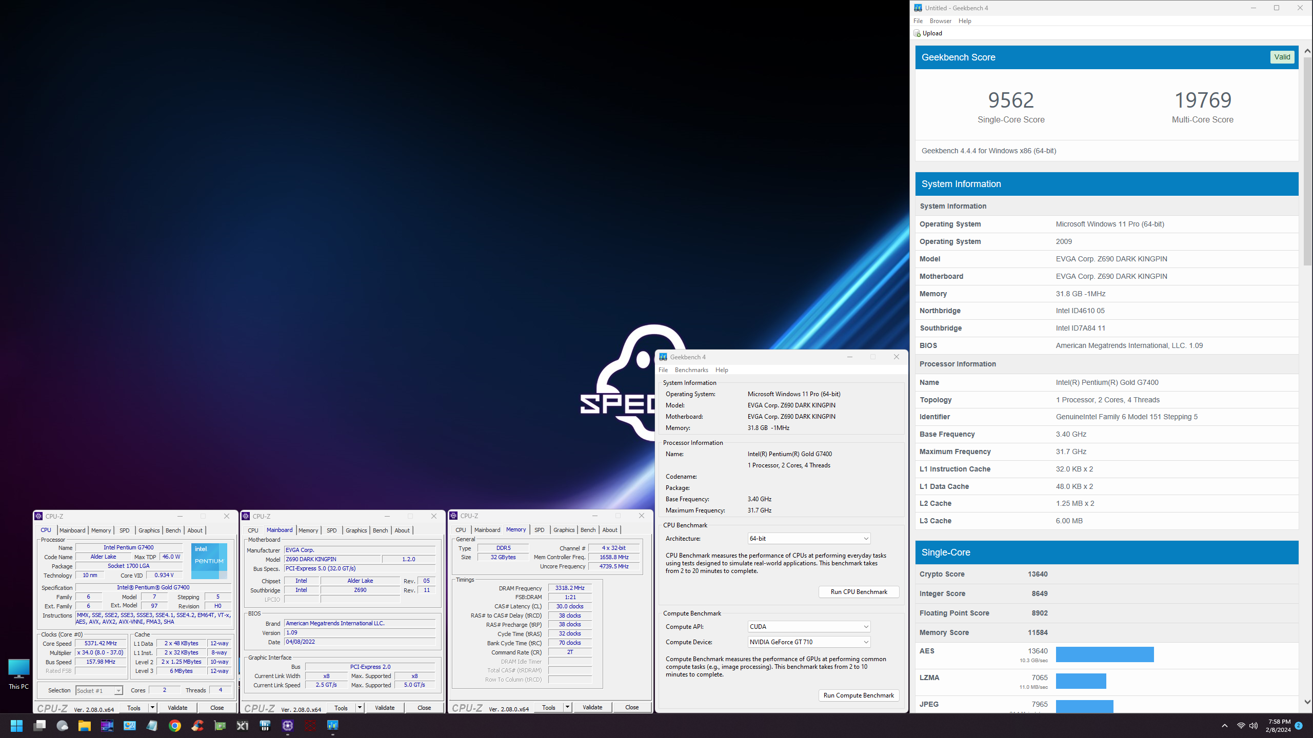This screenshot has height=738, width=1313.
Task: Click Validate in CPU-Z CPU window
Action: (177, 708)
